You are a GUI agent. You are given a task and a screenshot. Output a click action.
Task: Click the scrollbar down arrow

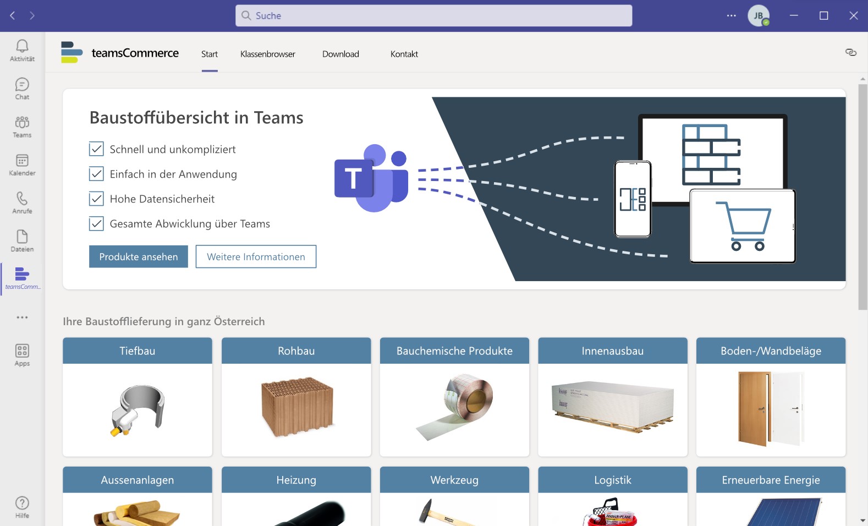pyautogui.click(x=862, y=520)
